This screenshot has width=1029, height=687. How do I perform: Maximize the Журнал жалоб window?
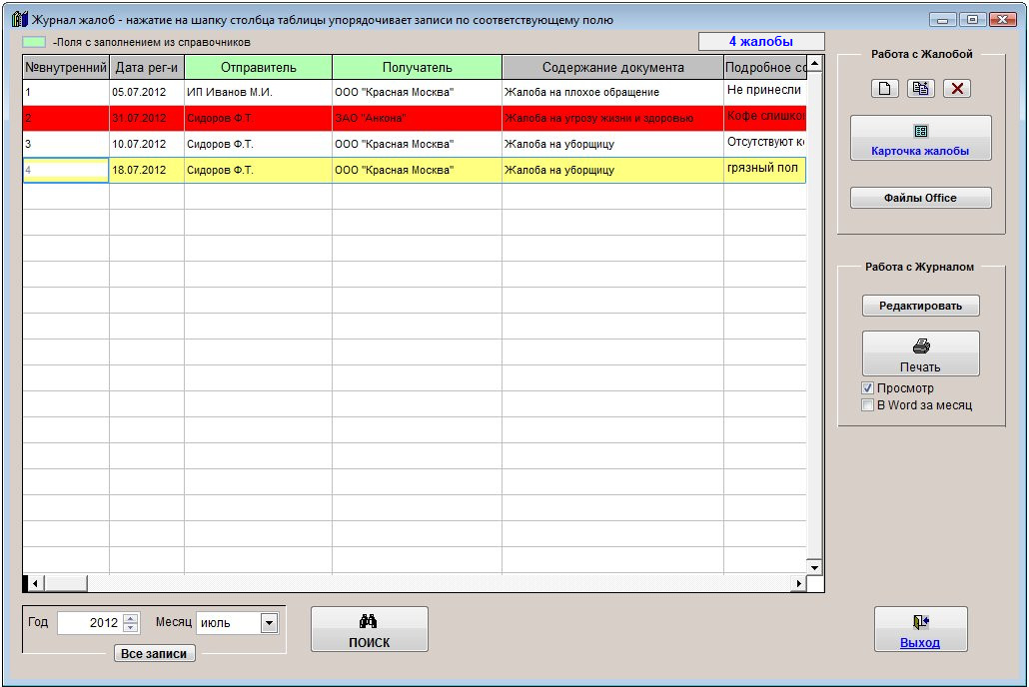tap(973, 20)
